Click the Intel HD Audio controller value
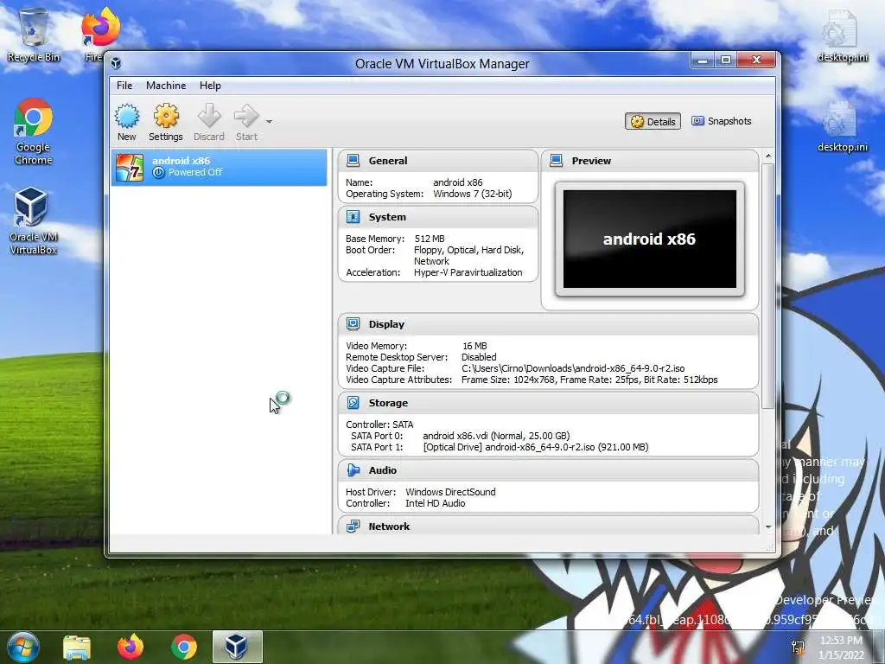885x664 pixels. tap(436, 504)
